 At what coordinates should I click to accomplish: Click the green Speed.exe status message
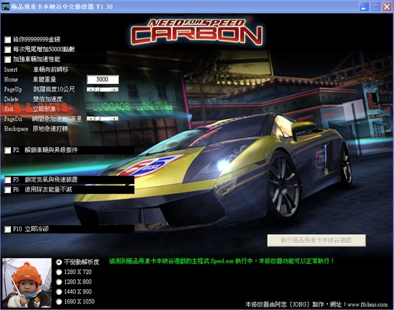pos(222,261)
